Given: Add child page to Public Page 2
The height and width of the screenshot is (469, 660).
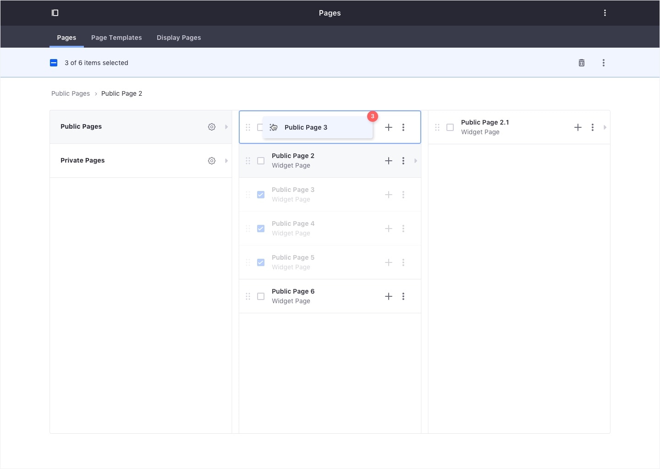Looking at the screenshot, I should [388, 161].
